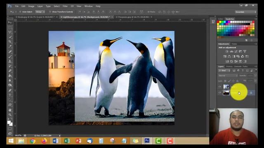This screenshot has width=264, height=148.
Task: Switch to the Penguins.jpg document tab
Action: [134, 17]
